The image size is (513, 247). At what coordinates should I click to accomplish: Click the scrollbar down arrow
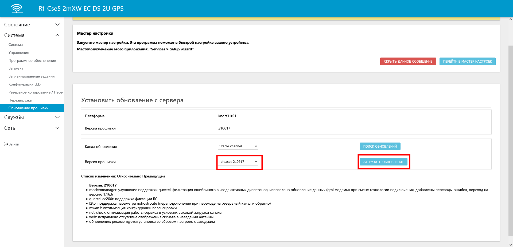(511, 245)
